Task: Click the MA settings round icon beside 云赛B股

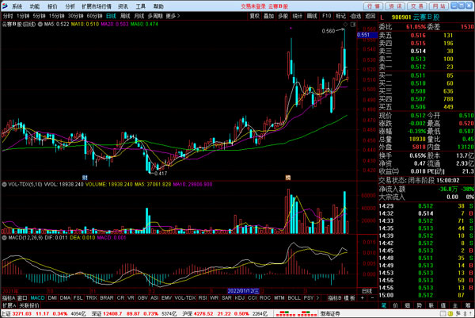Action: click(x=40, y=24)
